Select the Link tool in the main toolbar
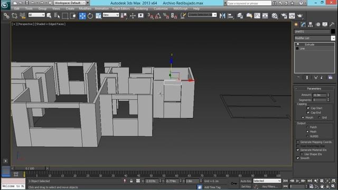This screenshot has width=338, height=190. [6, 16]
